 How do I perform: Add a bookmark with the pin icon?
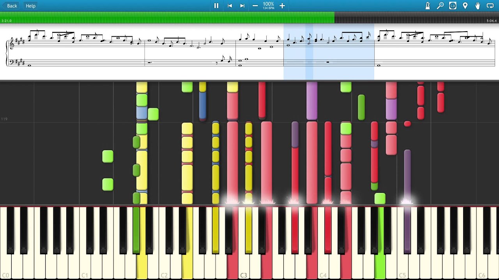click(465, 6)
